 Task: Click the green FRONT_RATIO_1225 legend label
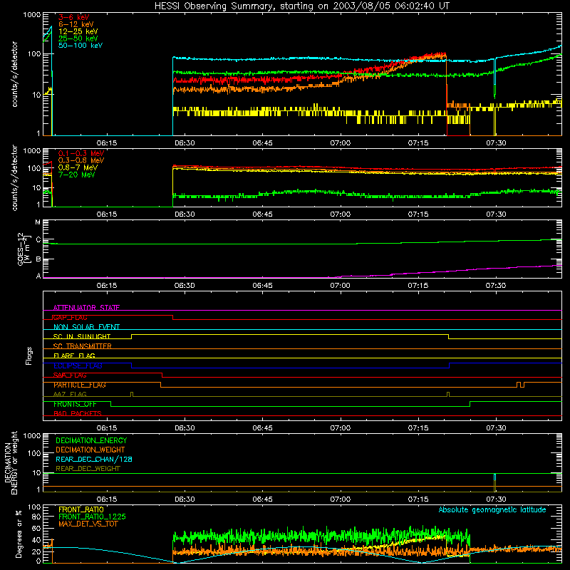click(92, 517)
